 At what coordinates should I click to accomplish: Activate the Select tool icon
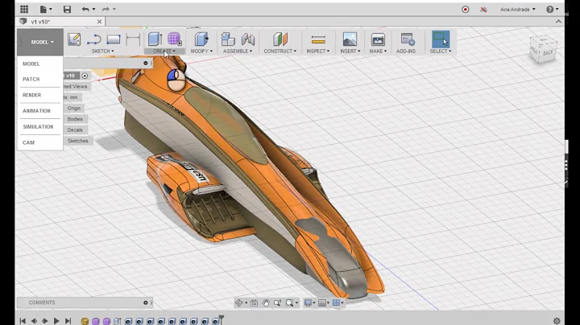point(441,39)
